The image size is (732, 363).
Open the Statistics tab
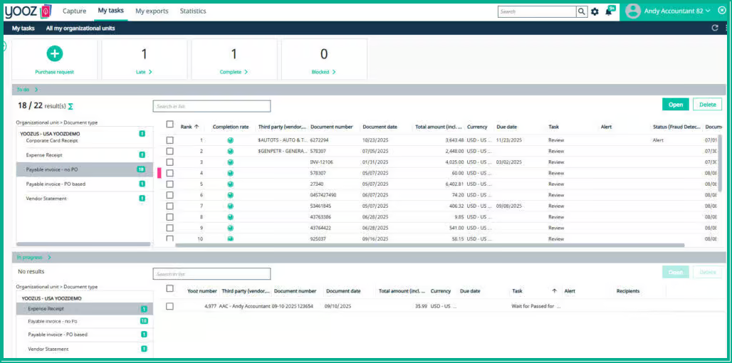point(193,11)
